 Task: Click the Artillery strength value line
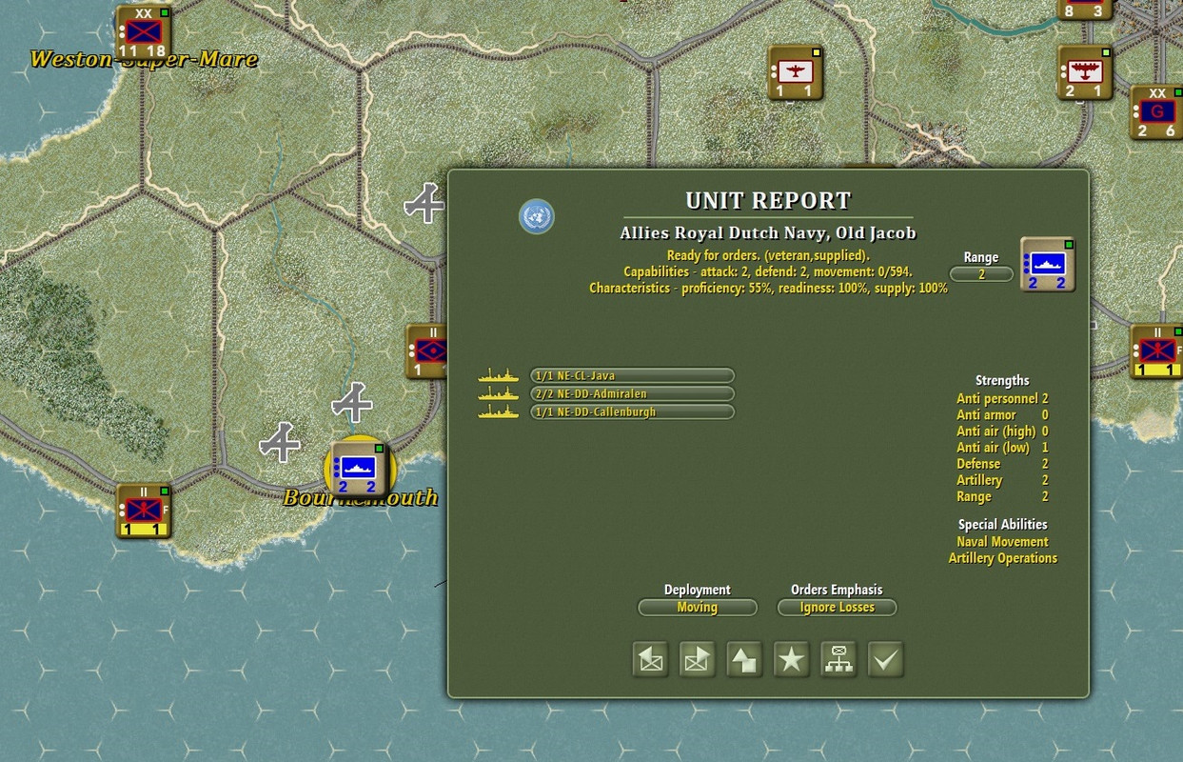pyautogui.click(x=1002, y=480)
